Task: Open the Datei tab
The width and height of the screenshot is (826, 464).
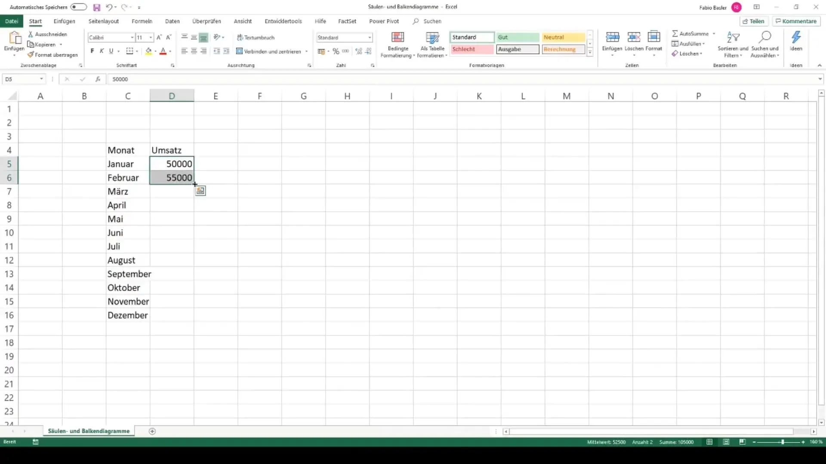Action: click(x=12, y=21)
